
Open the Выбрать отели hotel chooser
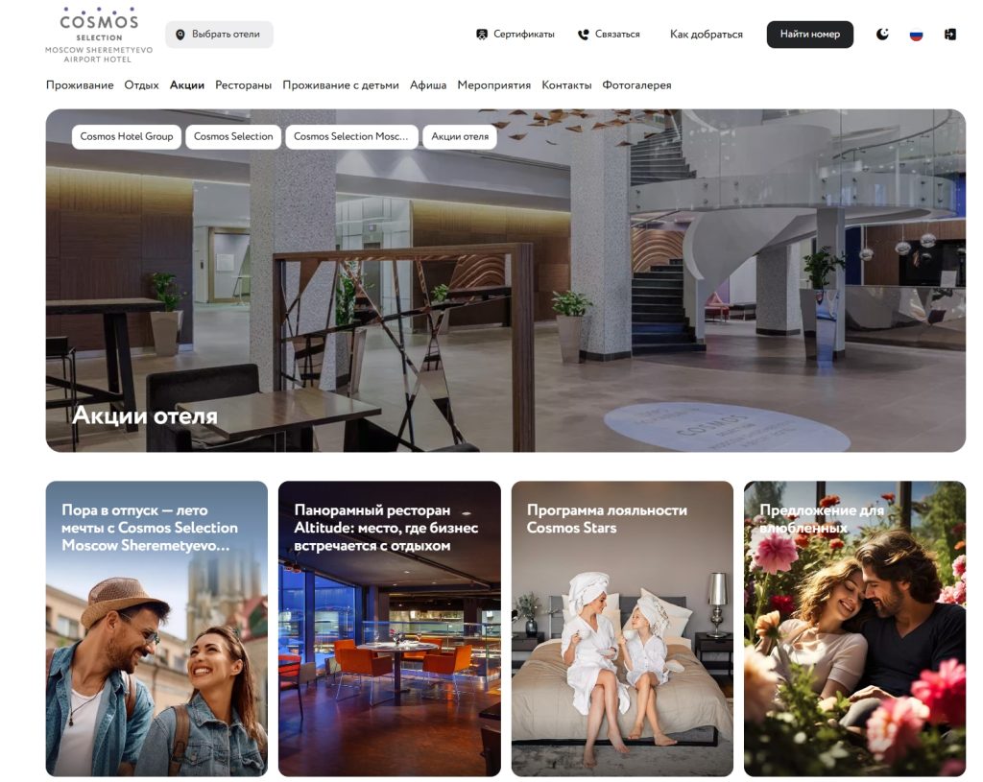(x=219, y=35)
